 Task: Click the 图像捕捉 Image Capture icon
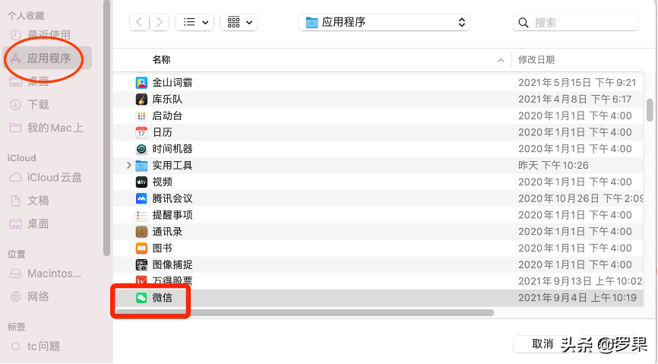(x=141, y=265)
